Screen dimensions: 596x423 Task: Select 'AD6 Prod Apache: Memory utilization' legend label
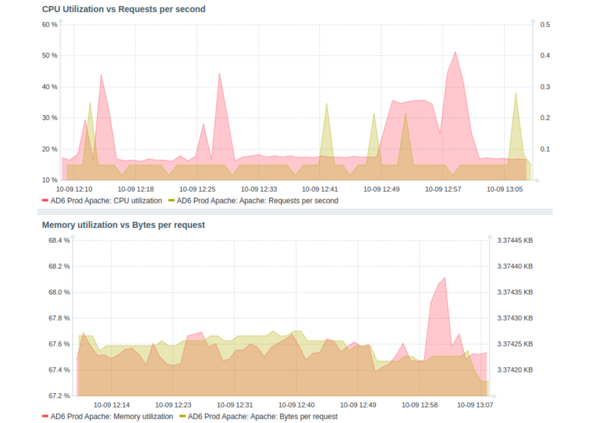(112, 417)
